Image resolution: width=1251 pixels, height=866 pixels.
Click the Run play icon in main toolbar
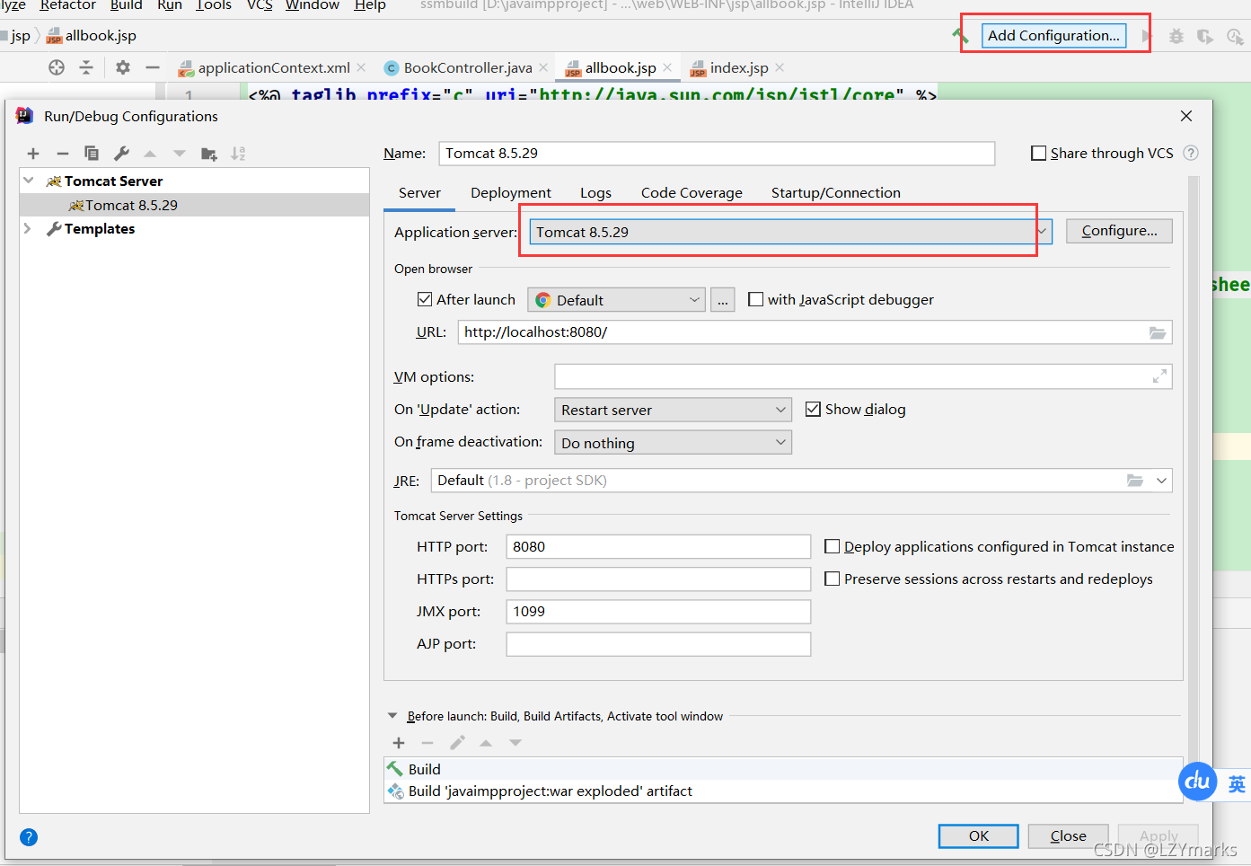pyautogui.click(x=1147, y=36)
